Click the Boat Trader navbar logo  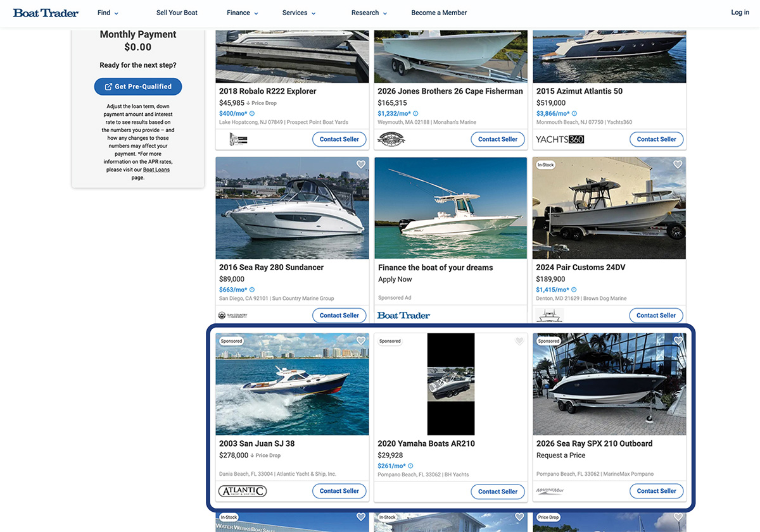coord(45,12)
